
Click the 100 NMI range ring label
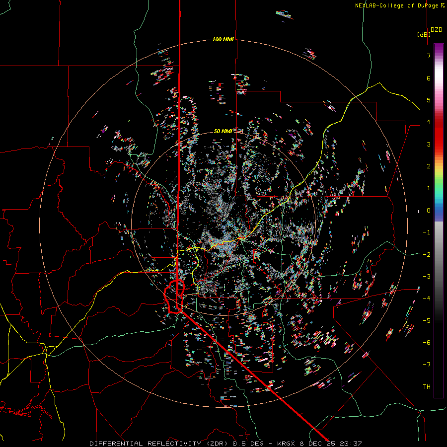pos(223,39)
